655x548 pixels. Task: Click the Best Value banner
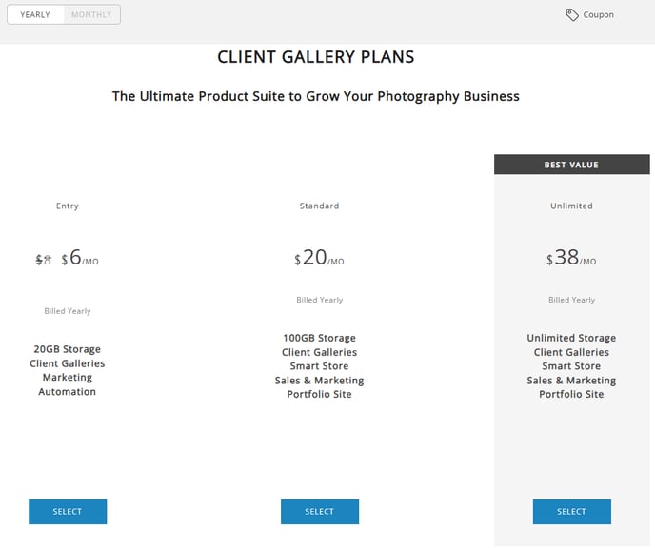click(572, 165)
